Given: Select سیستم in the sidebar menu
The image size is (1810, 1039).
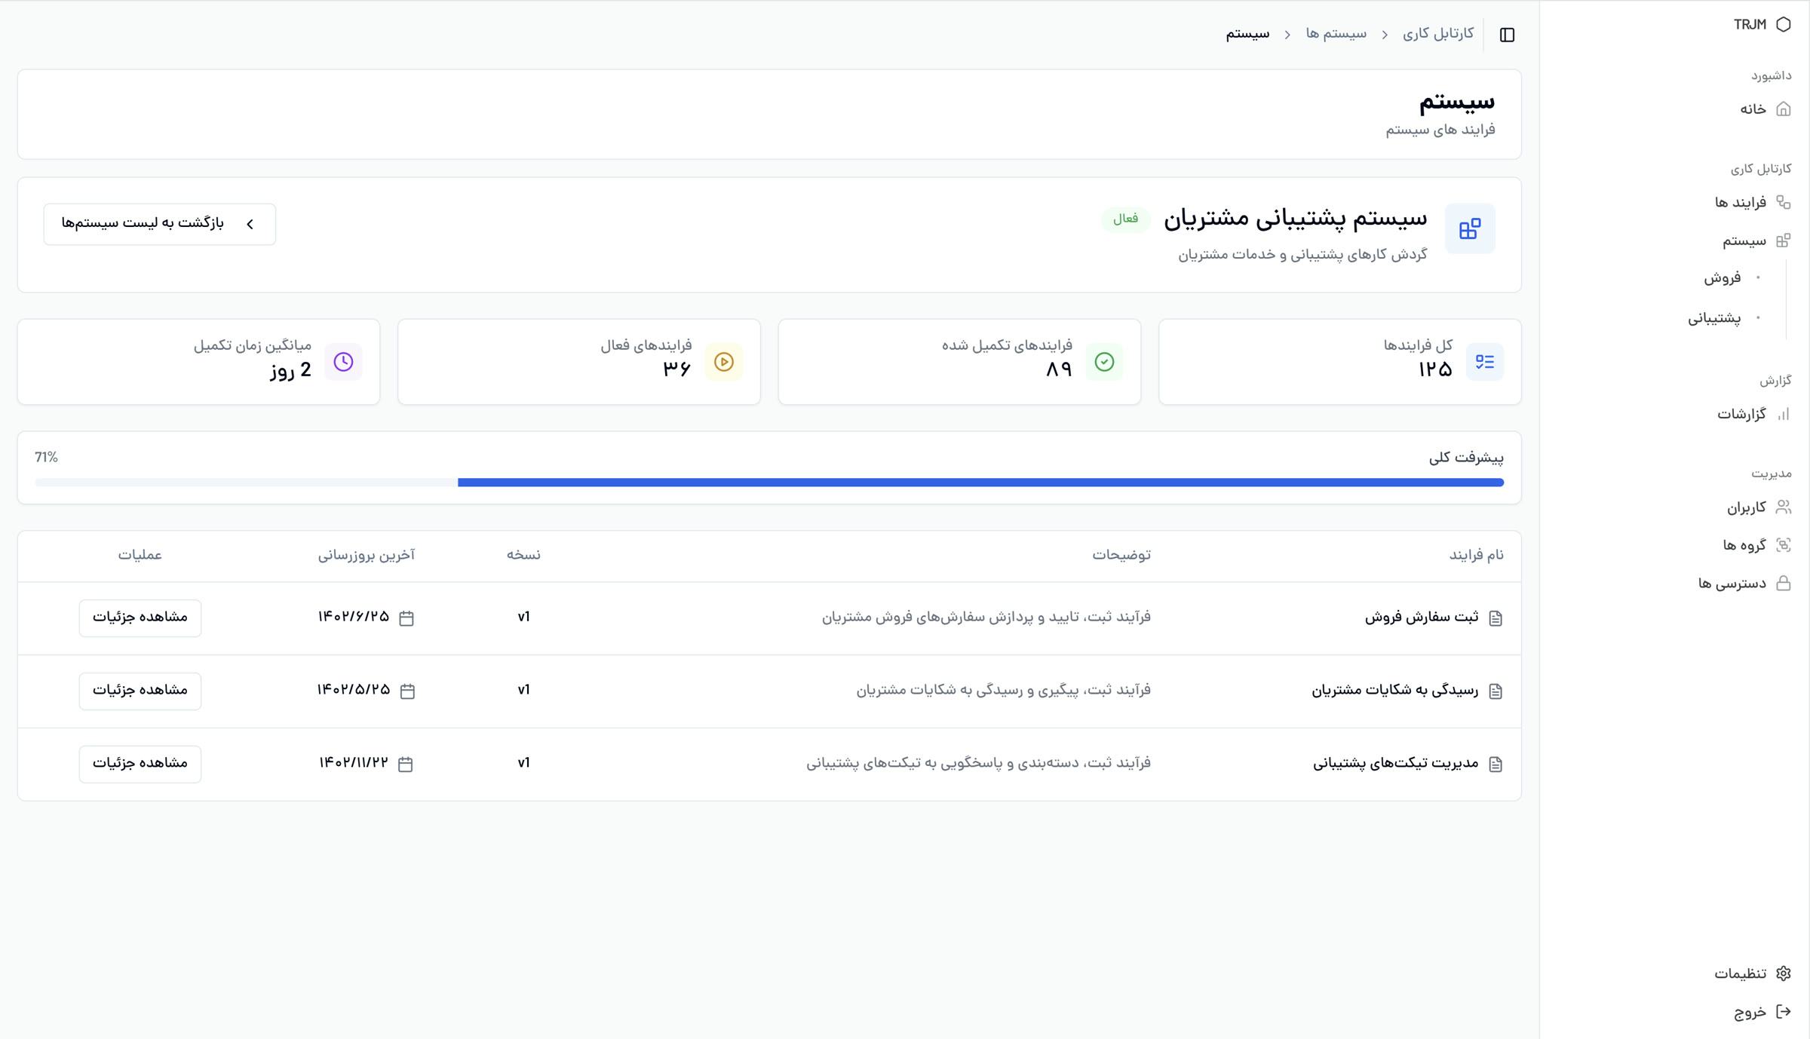Looking at the screenshot, I should [x=1744, y=241].
